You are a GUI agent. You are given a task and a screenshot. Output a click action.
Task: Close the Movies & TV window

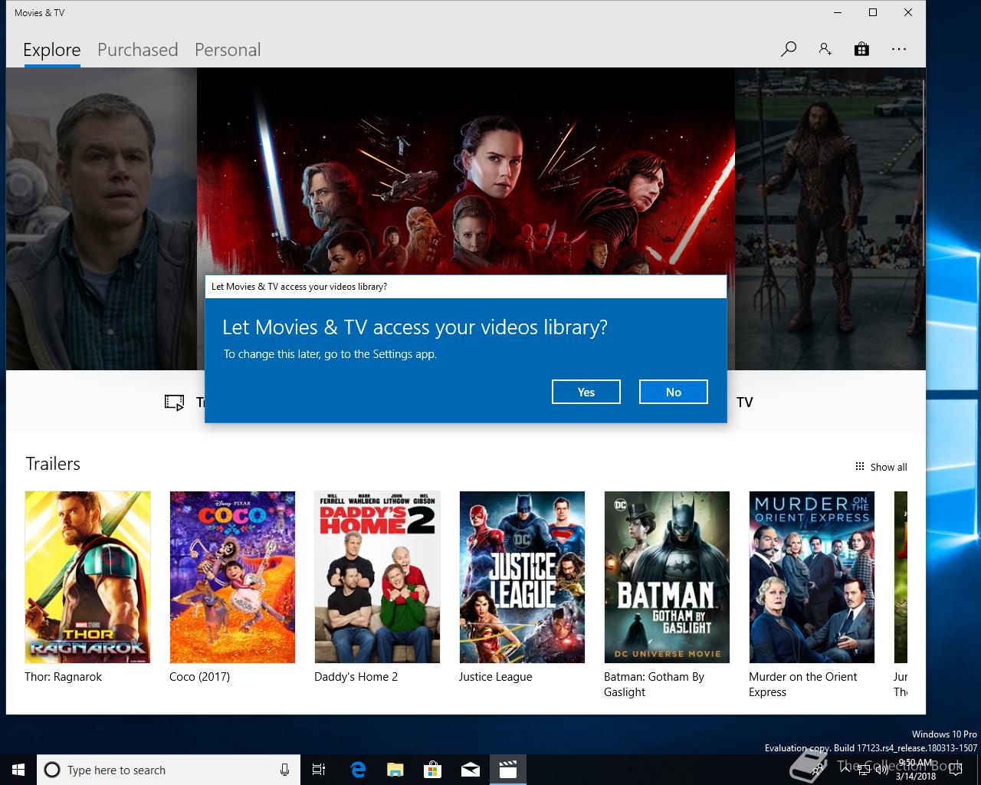[907, 12]
